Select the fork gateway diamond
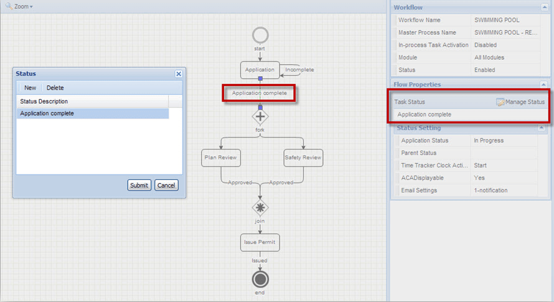 coord(260,116)
